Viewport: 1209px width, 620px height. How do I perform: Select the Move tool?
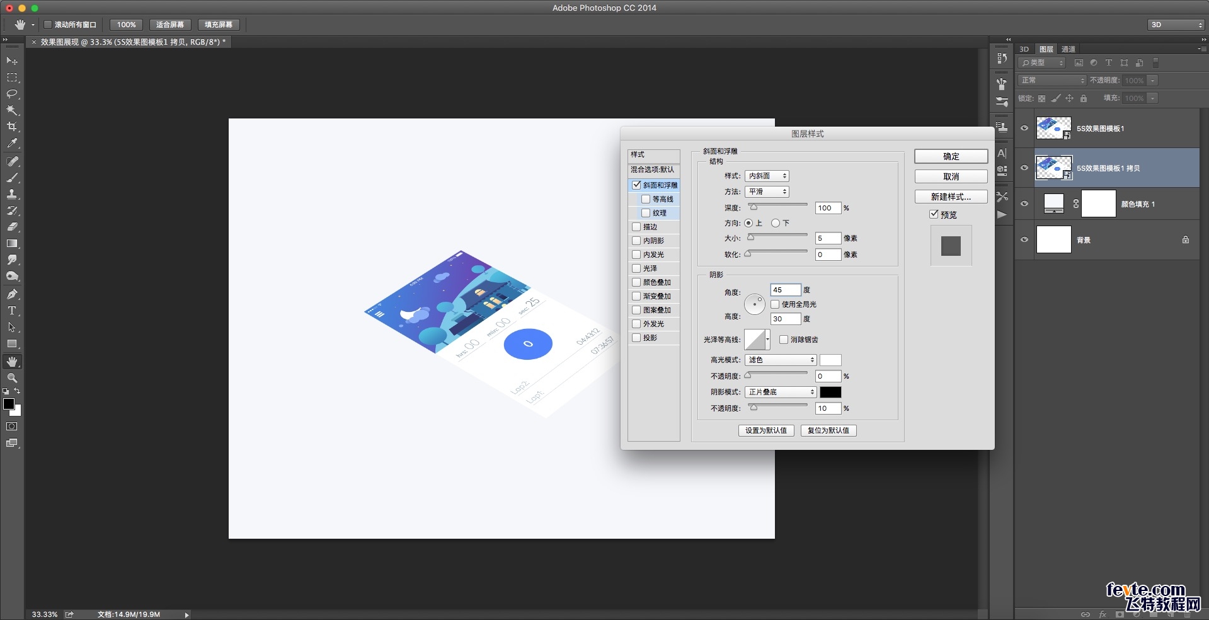click(12, 61)
